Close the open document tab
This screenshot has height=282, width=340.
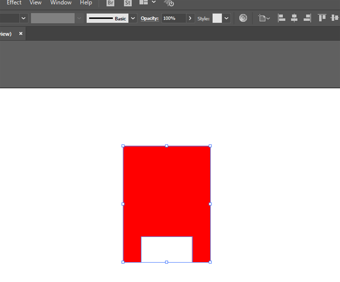21,33
